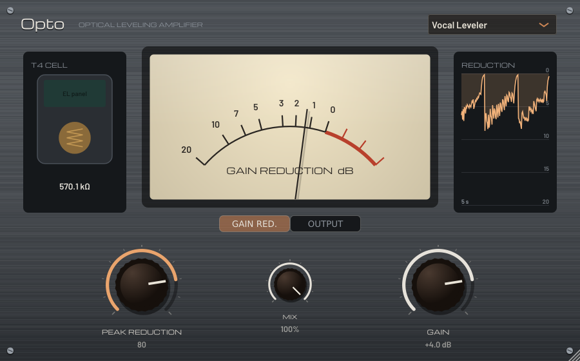The width and height of the screenshot is (580, 361).
Task: Click the REDUCTION panel title
Action: coord(488,65)
